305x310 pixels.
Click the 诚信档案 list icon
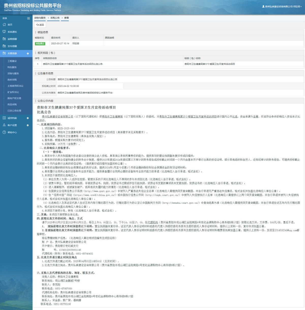(4, 118)
